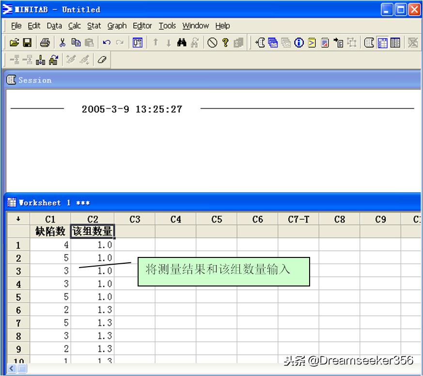Viewport: 423px width, 376px height.
Task: Open the Graph menu
Action: pyautogui.click(x=117, y=26)
